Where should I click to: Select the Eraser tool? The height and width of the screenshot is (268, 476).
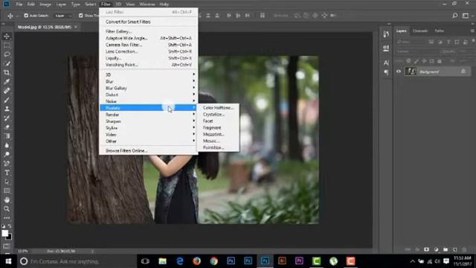tap(7, 127)
